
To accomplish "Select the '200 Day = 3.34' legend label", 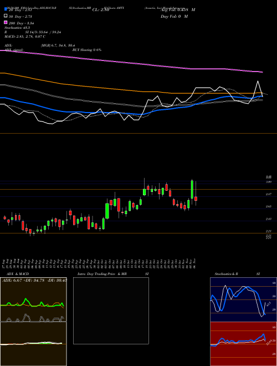I will tap(22, 23).
